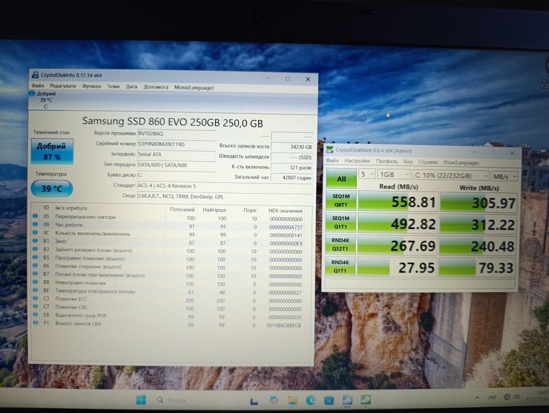Select the Добрий 39 °C drive C: tab

(46, 100)
